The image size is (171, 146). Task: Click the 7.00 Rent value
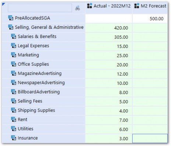point(109,120)
